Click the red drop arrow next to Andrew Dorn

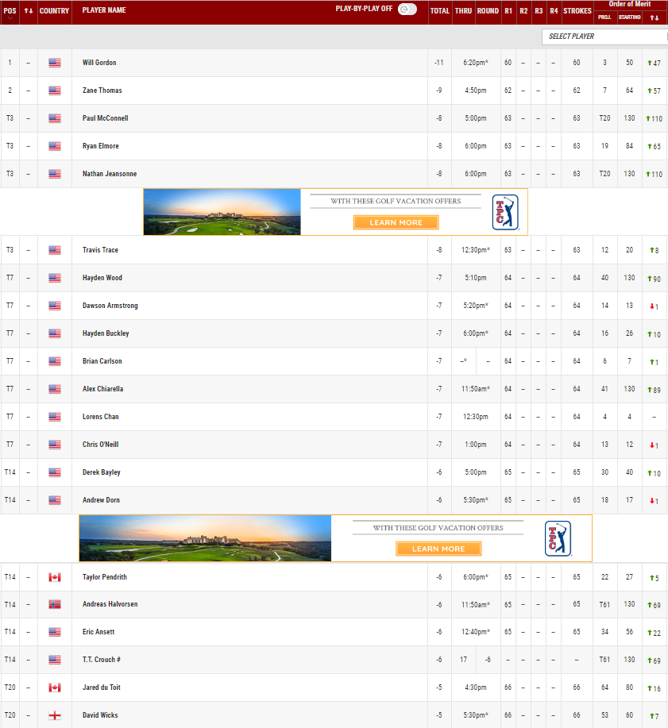[654, 500]
